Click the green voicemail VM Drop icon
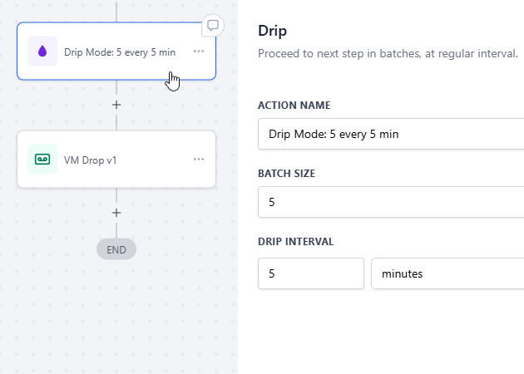Screen dimensions: 524x374 [42, 159]
